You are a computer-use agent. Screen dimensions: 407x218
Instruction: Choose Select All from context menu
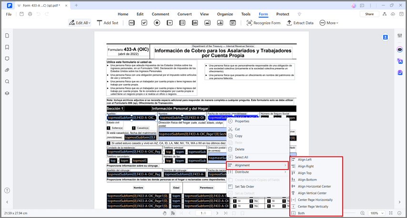[x=258, y=157]
